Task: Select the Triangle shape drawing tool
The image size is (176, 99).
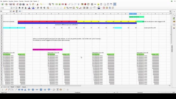Action: [25, 90]
